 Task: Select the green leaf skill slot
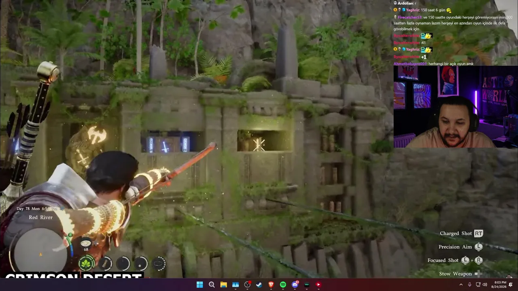pos(86,264)
